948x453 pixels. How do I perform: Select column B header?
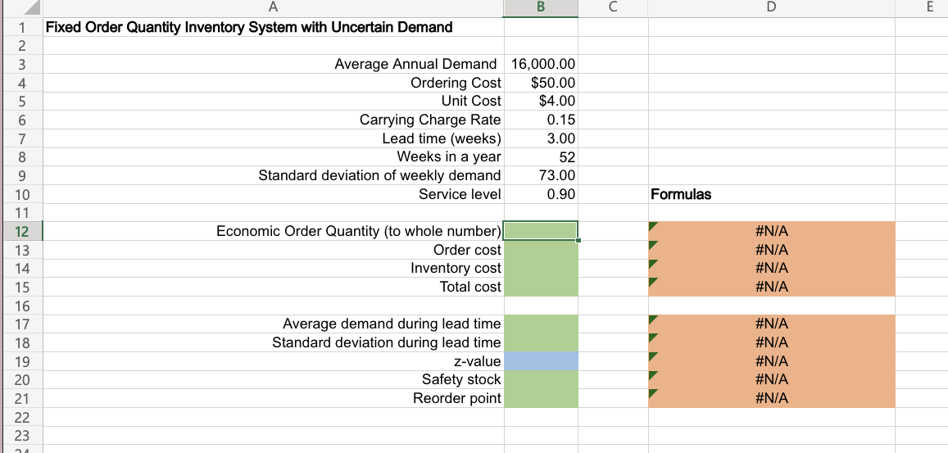[x=541, y=8]
